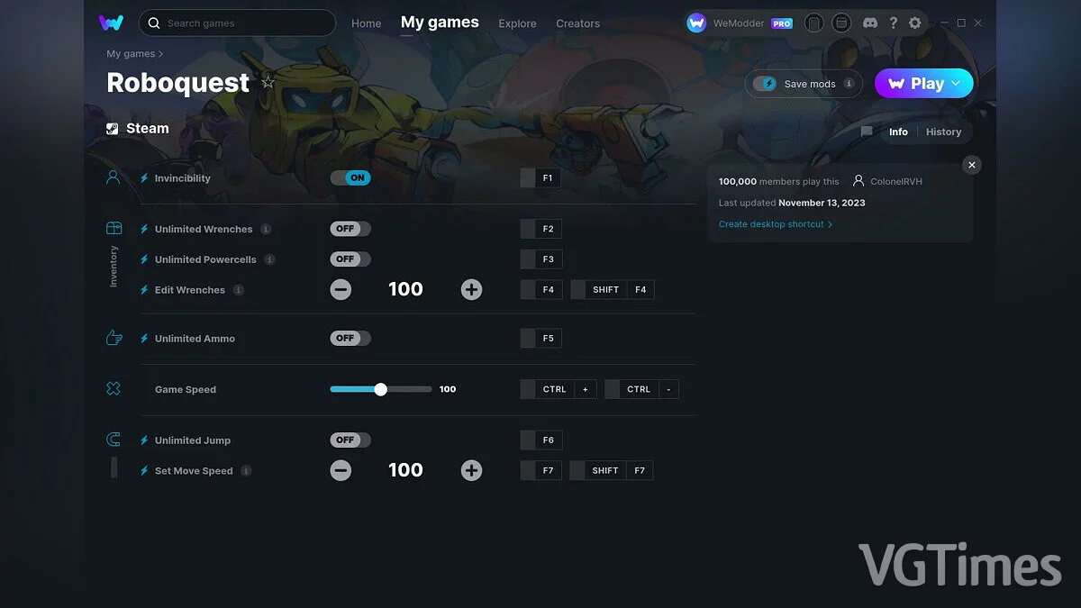Click the Game Speed slider handle
The image size is (1081, 608).
tap(380, 389)
